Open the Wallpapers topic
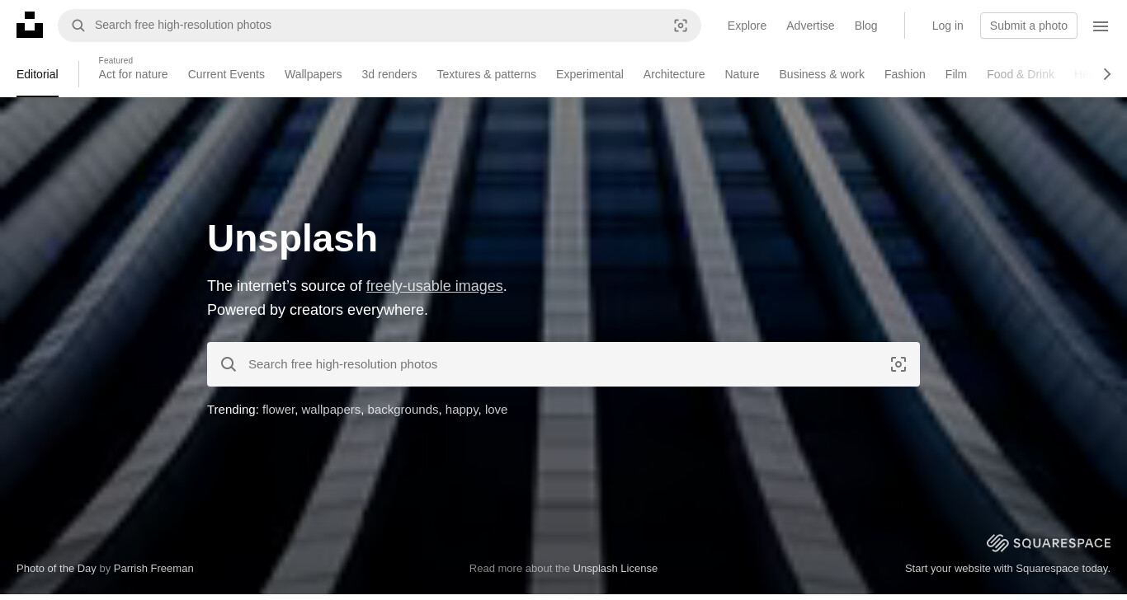Image resolution: width=1127 pixels, height=600 pixels. point(313,74)
